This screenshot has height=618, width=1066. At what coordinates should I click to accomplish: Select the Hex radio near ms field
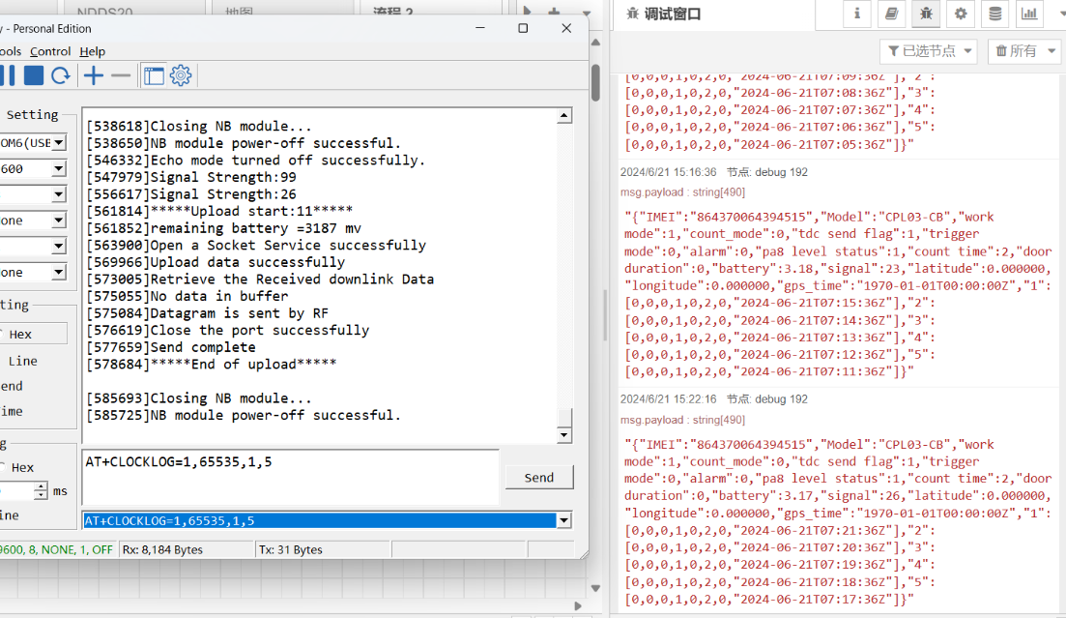(15, 467)
